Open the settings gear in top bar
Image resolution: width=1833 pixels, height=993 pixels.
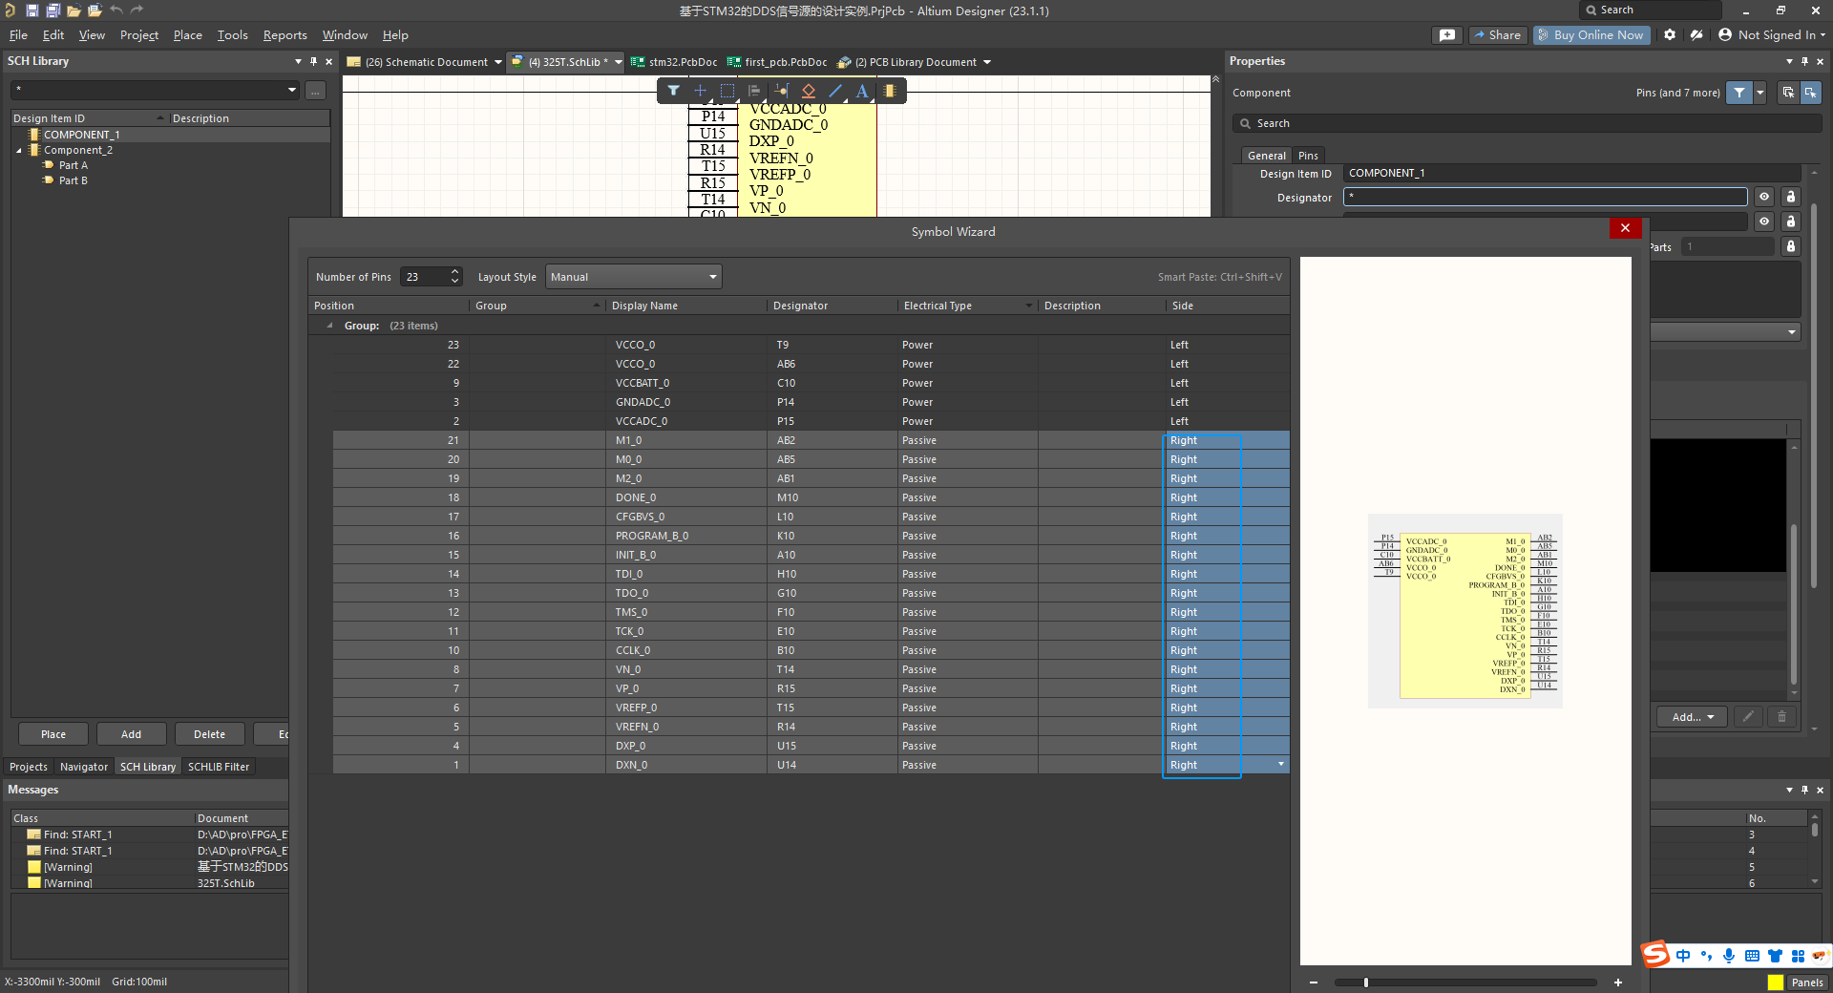point(1669,34)
